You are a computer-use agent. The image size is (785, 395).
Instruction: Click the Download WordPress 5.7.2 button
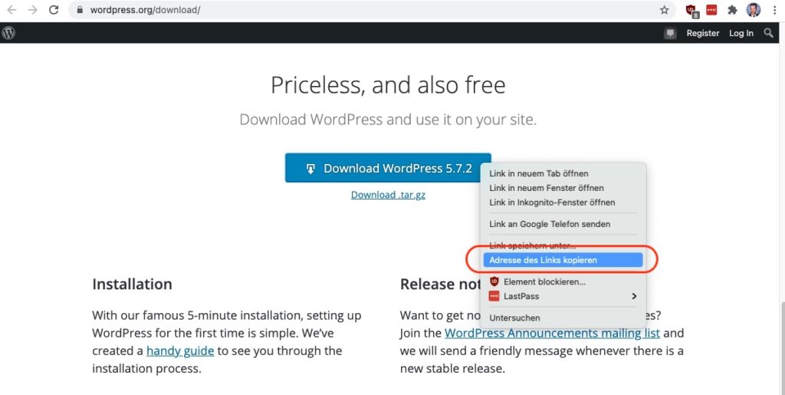(388, 168)
